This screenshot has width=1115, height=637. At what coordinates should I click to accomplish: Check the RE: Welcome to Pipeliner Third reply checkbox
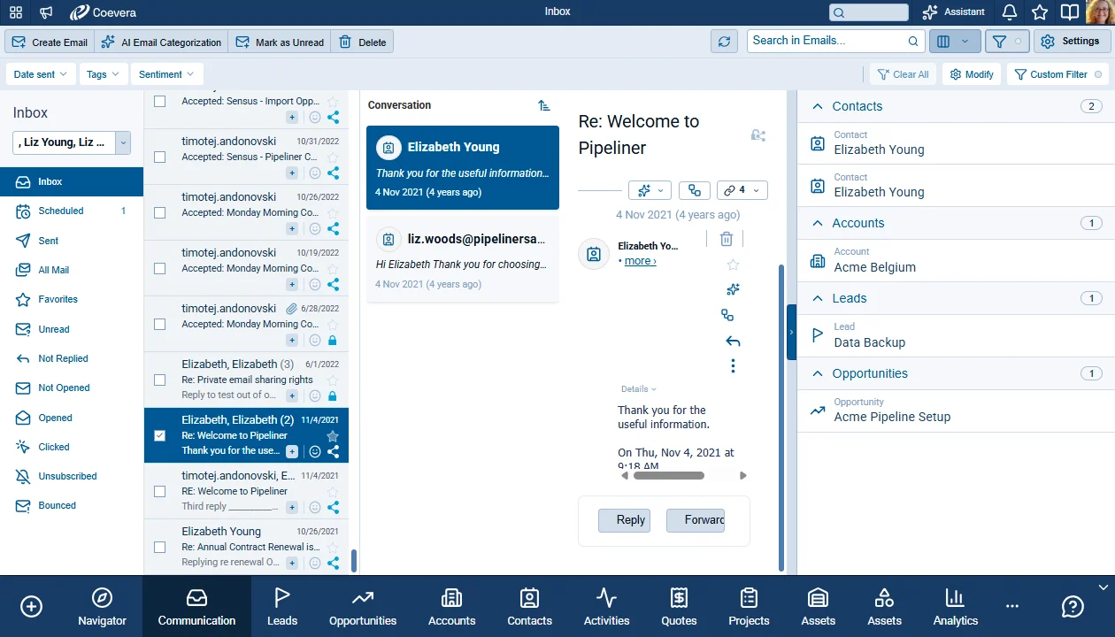[159, 491]
